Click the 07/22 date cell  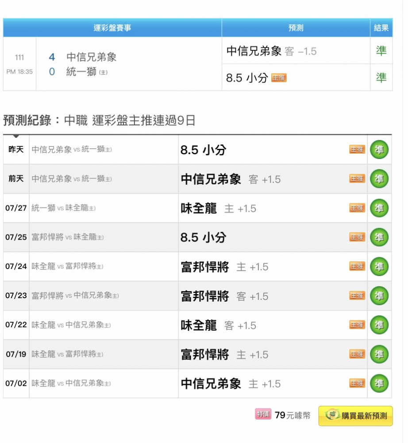tap(16, 325)
